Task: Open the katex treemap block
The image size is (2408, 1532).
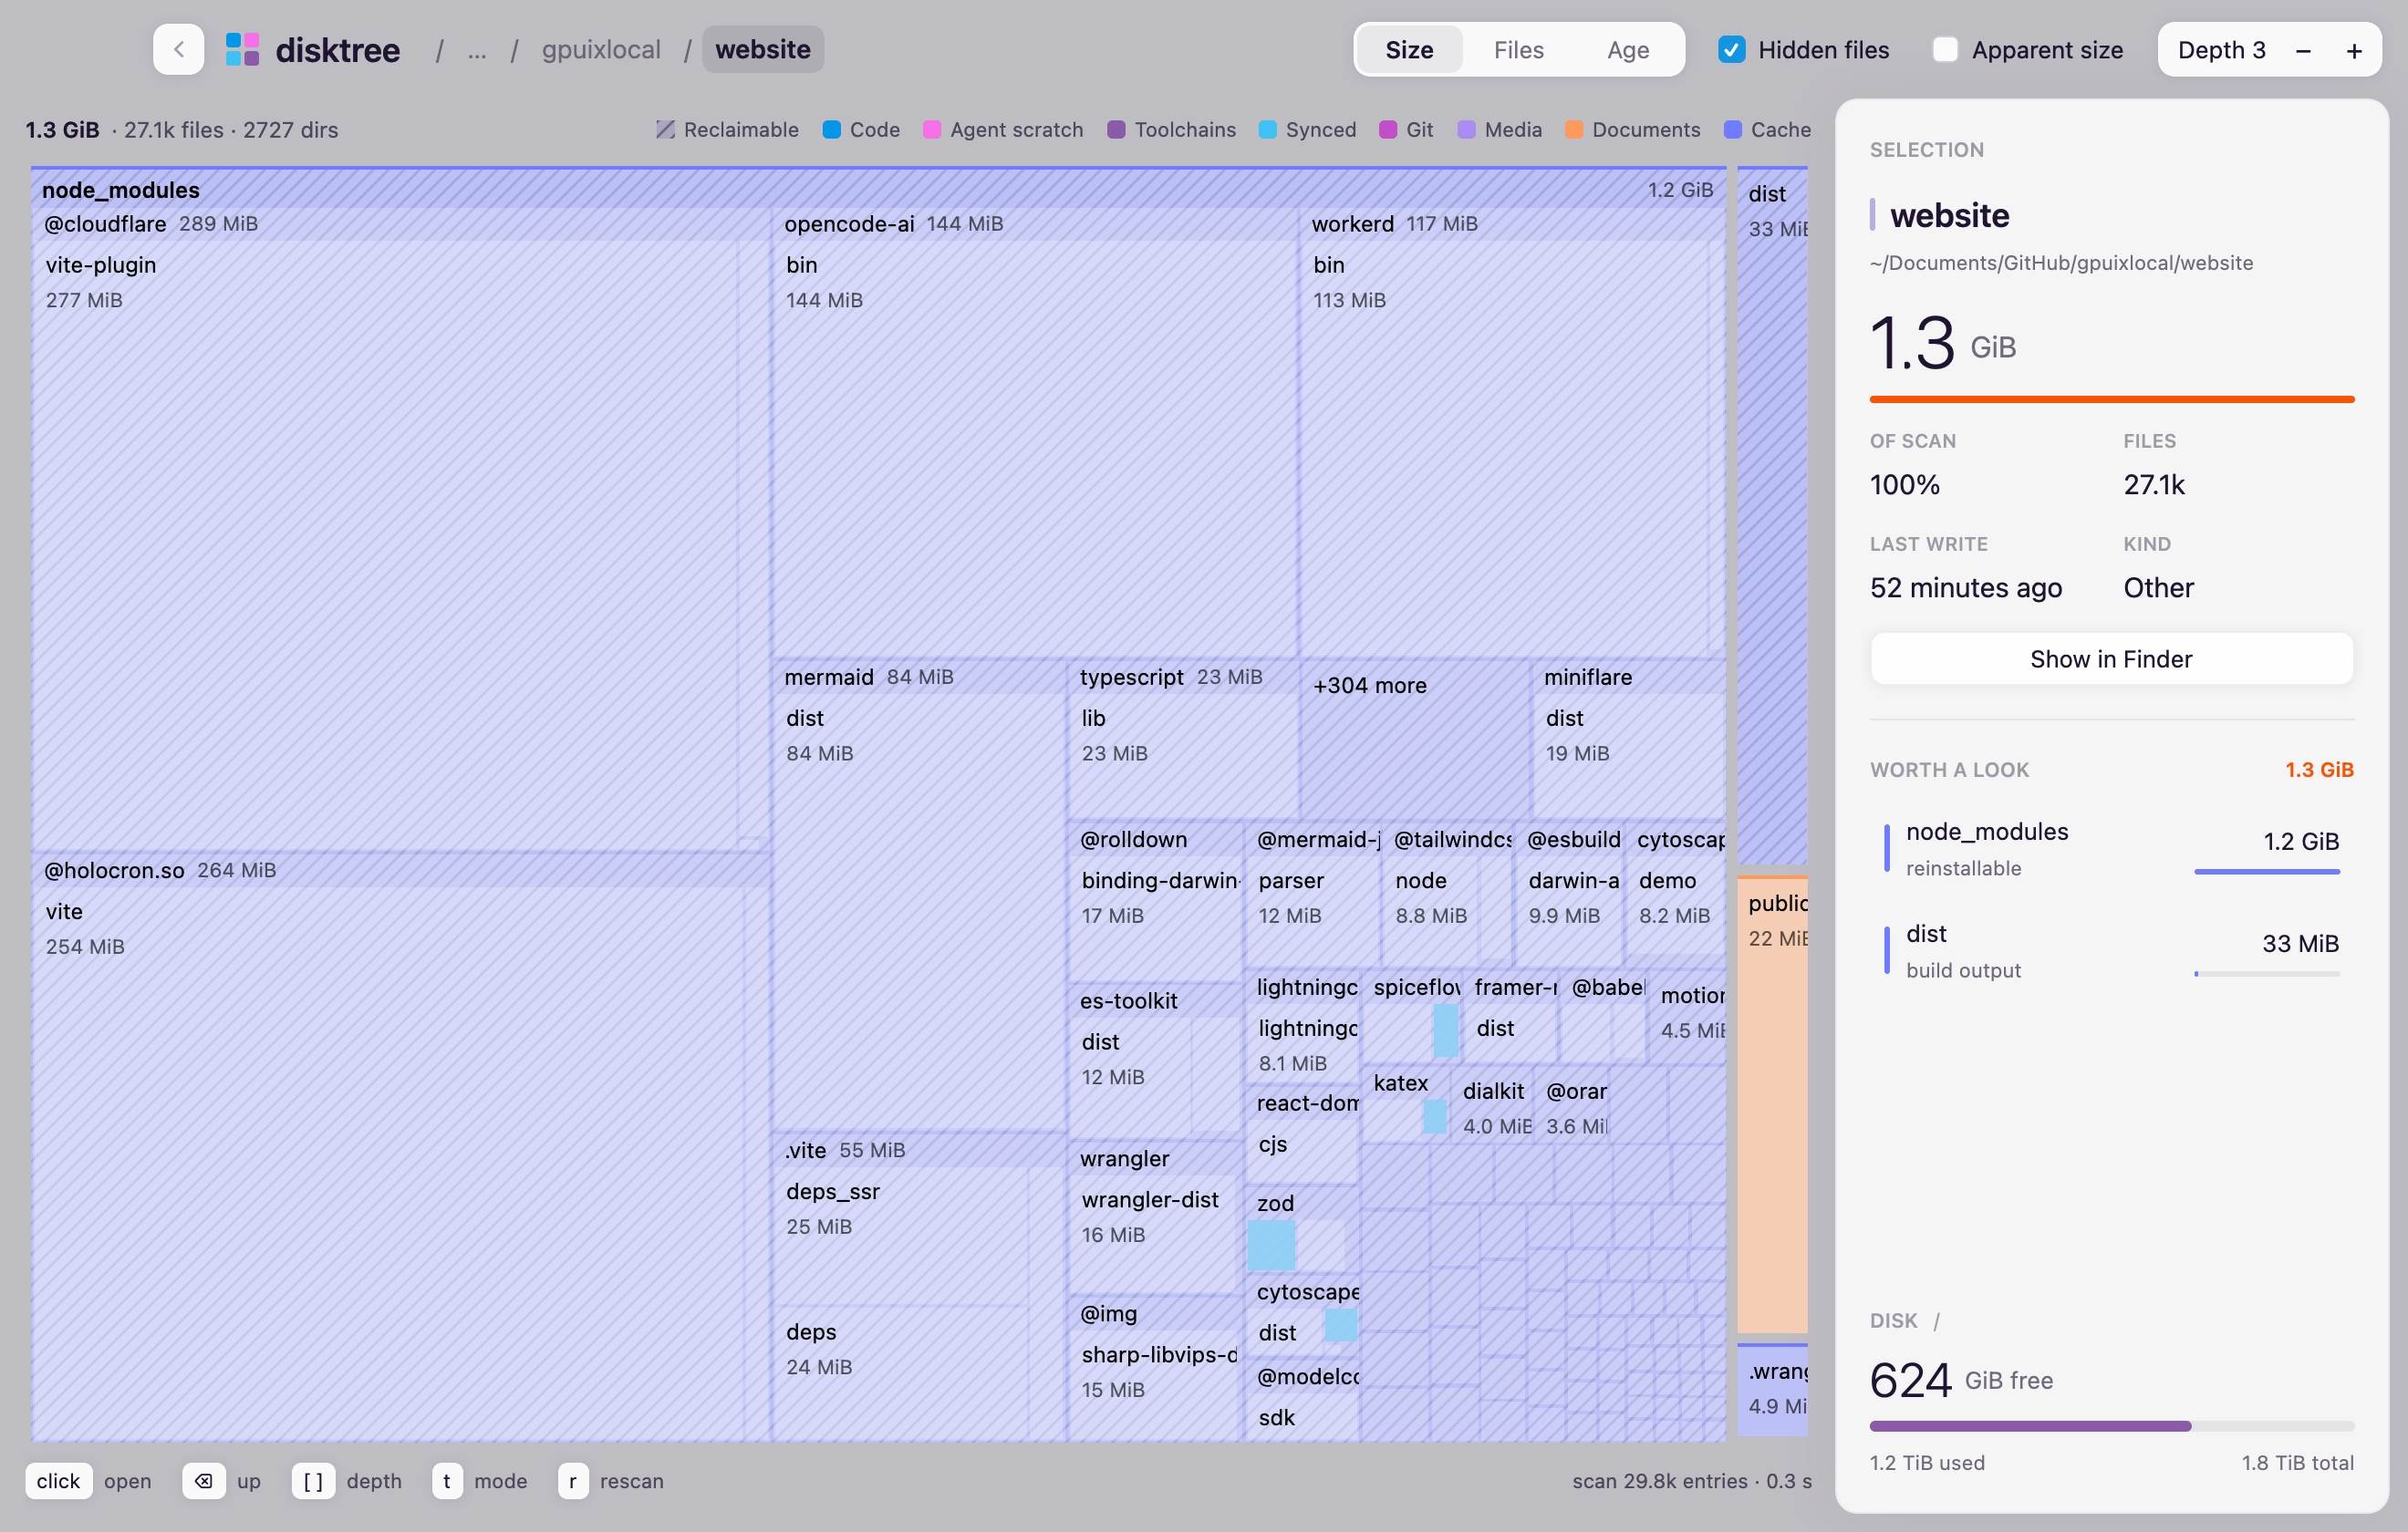Action: 1404,1103
